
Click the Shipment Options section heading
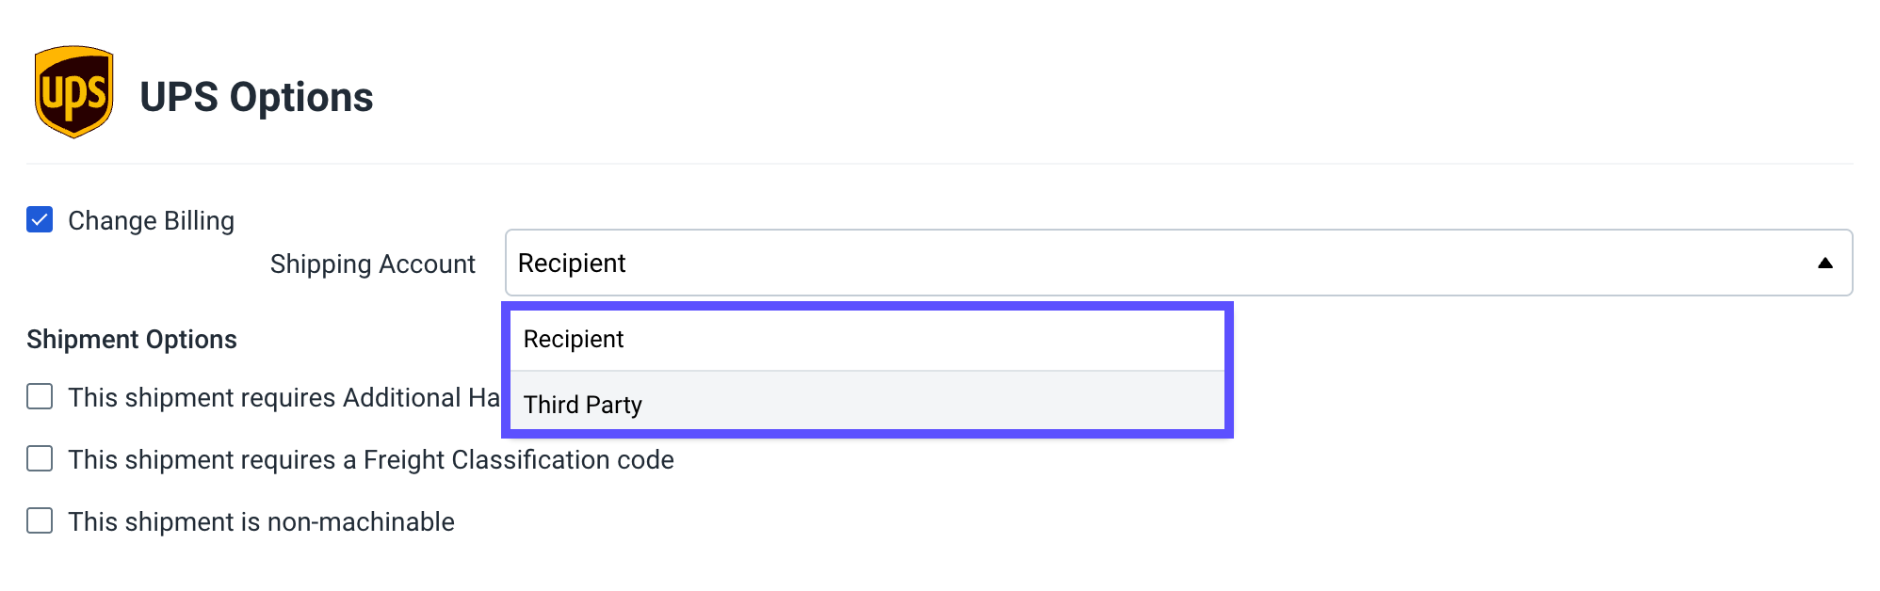132,339
